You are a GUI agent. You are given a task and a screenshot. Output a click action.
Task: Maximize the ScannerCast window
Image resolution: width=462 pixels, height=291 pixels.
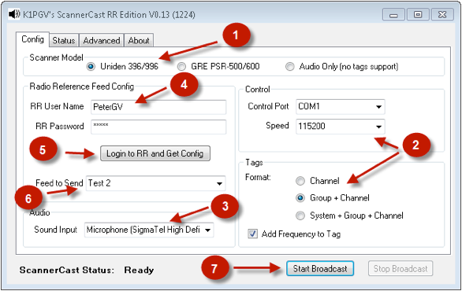tap(418, 14)
